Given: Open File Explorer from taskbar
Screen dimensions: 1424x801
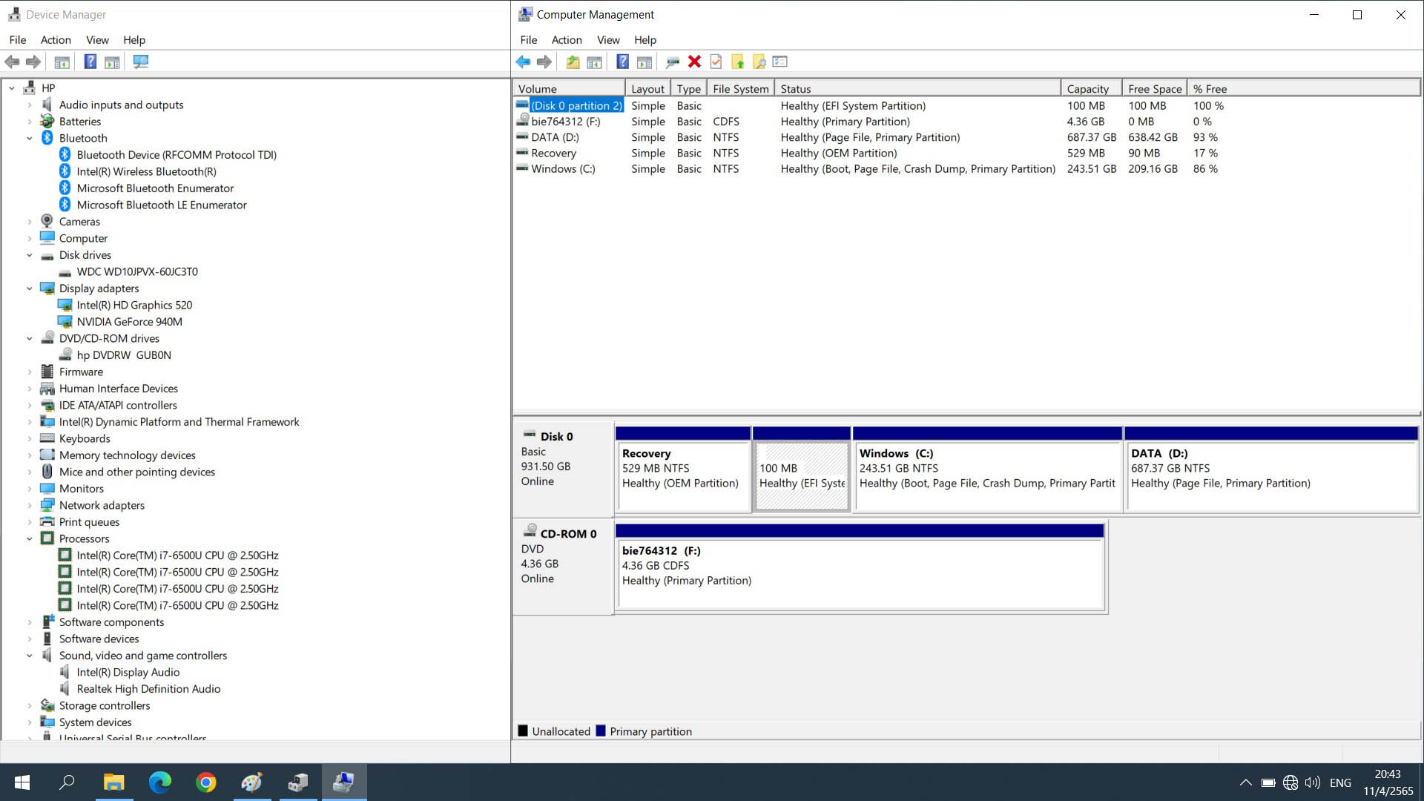Looking at the screenshot, I should (113, 782).
